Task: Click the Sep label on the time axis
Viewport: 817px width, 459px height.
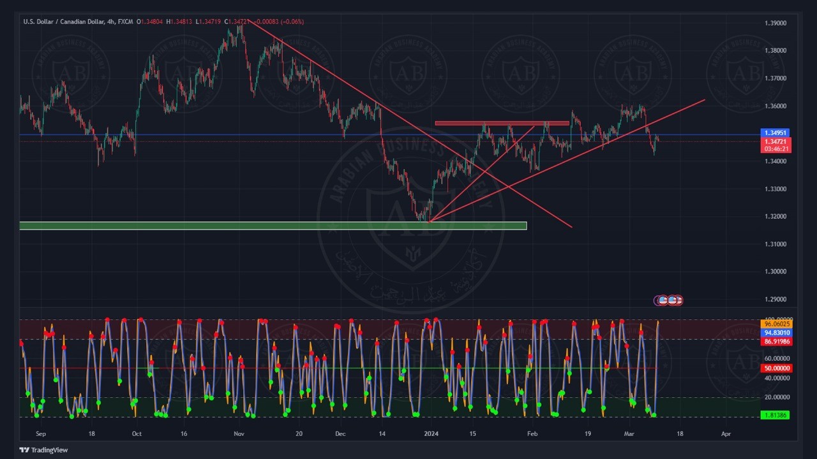Action: click(41, 433)
